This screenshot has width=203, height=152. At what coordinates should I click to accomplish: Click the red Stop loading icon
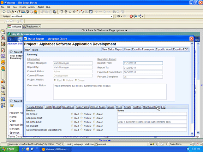coord(131,16)
